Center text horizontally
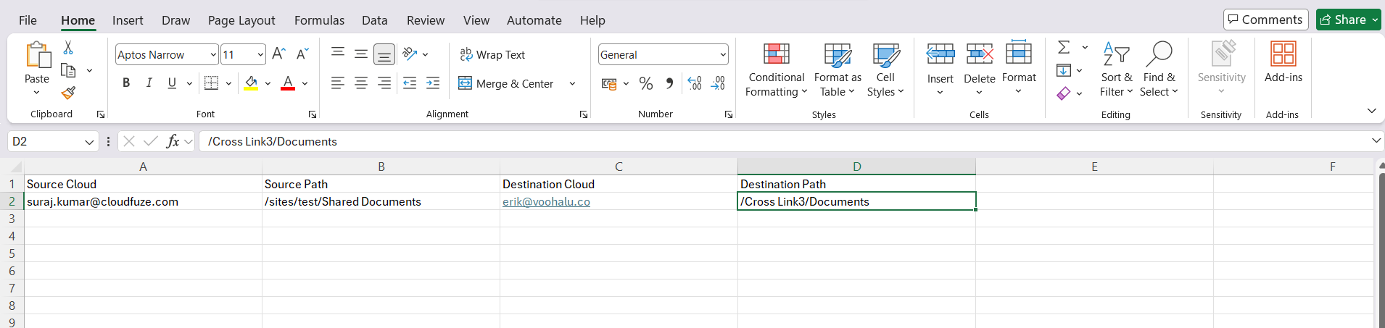Screen dimensions: 1385x328 (361, 83)
